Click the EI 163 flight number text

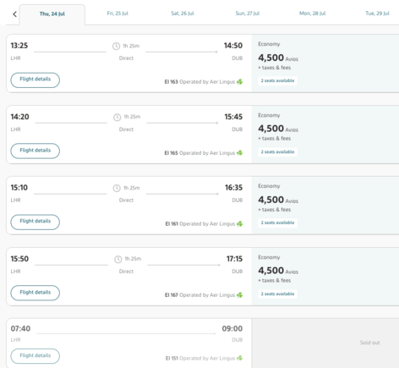point(171,82)
